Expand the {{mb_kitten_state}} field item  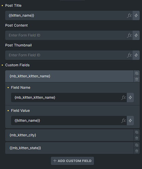[69, 148]
